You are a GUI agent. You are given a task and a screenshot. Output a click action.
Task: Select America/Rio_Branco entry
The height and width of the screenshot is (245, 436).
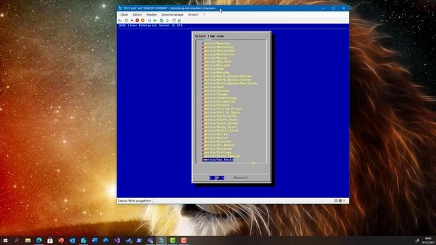tap(219, 145)
